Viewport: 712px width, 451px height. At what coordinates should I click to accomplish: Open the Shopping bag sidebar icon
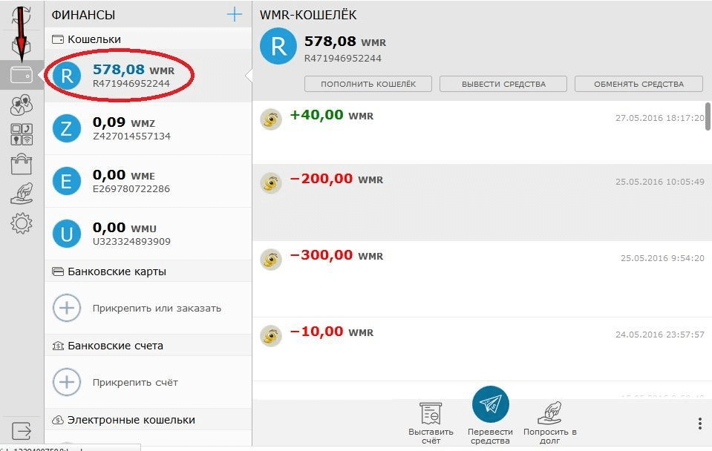[22, 164]
